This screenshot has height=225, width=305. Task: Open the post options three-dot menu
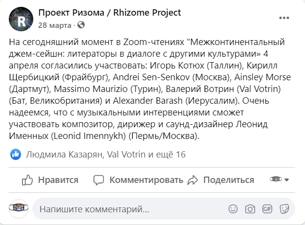(284, 18)
